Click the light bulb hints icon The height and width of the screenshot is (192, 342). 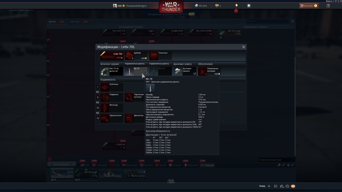click(236, 6)
